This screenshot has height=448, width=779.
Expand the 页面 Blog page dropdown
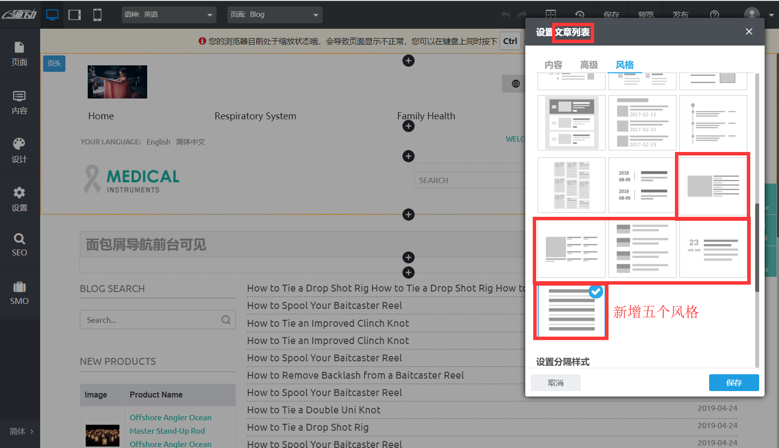point(275,15)
